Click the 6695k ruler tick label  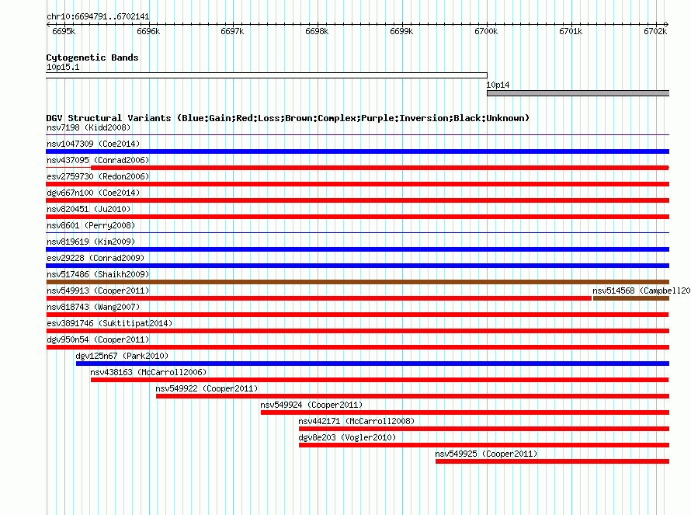point(64,31)
